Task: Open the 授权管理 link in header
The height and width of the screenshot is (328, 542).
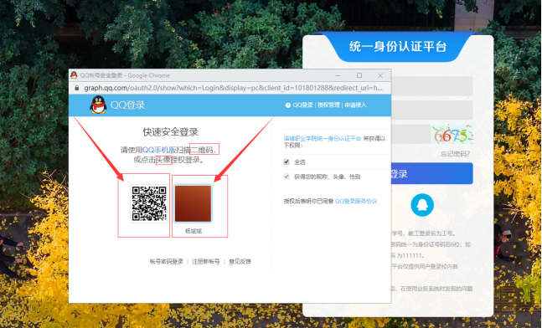Action: point(328,105)
